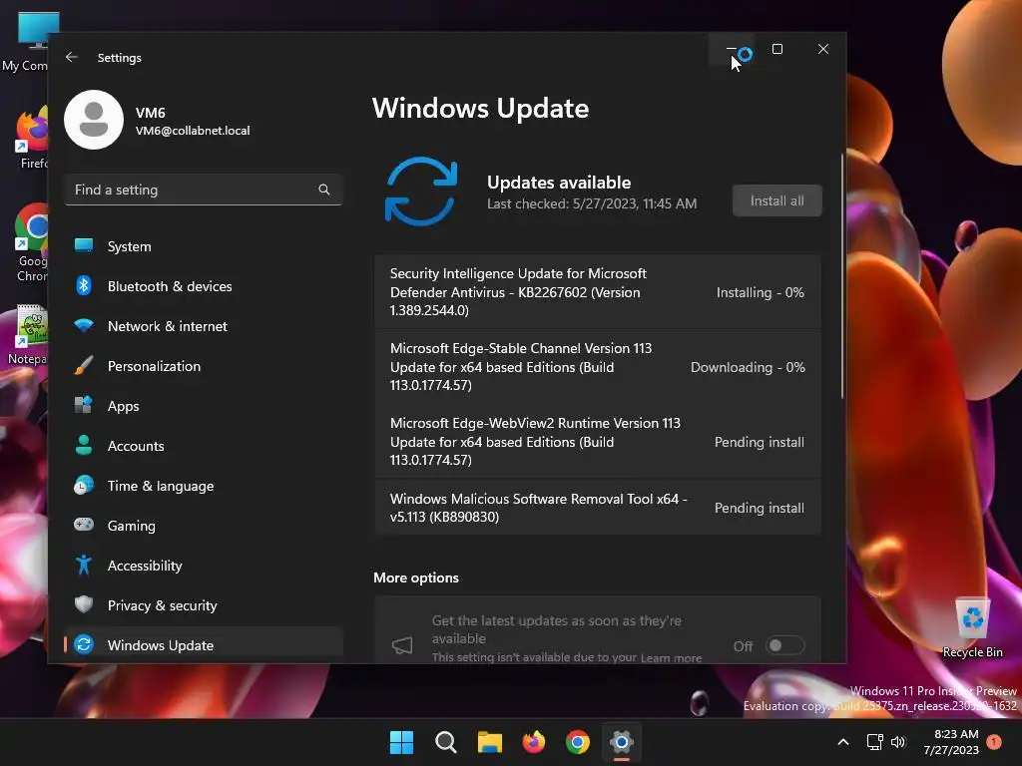This screenshot has height=766, width=1022.
Task: Click the Accessibility figure icon
Action: pos(84,565)
